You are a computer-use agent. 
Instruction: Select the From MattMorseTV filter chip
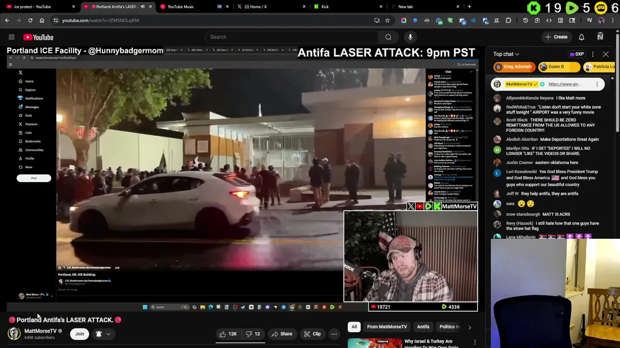point(387,327)
